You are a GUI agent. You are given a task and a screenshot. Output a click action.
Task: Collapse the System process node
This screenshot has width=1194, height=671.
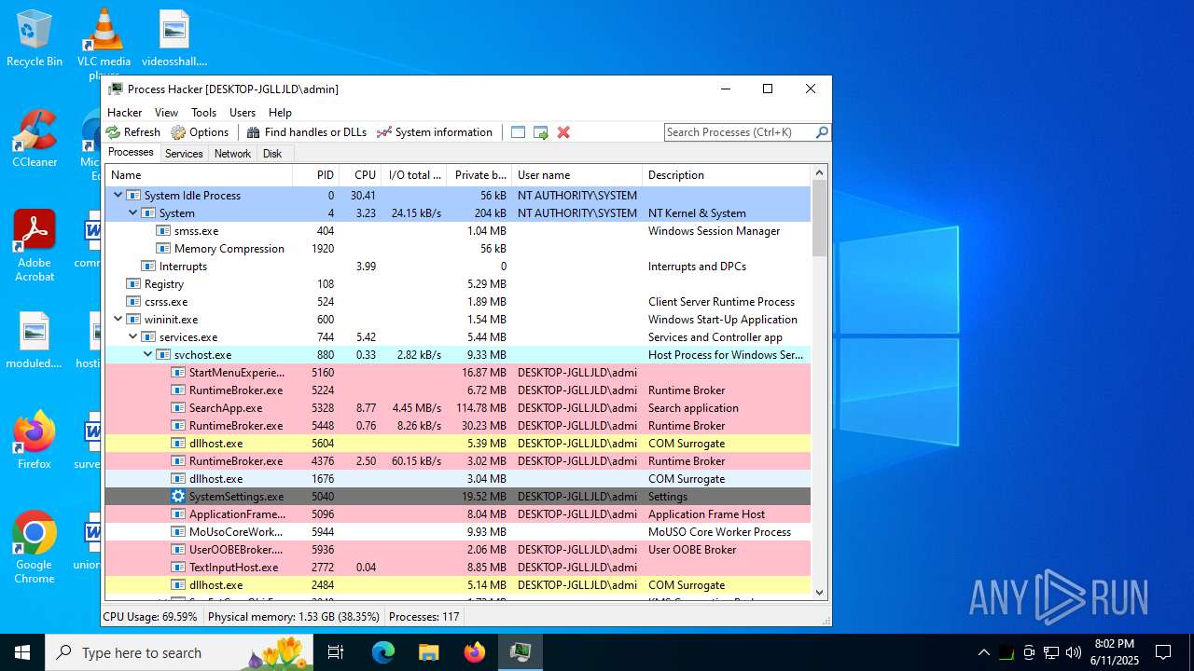pyautogui.click(x=132, y=213)
